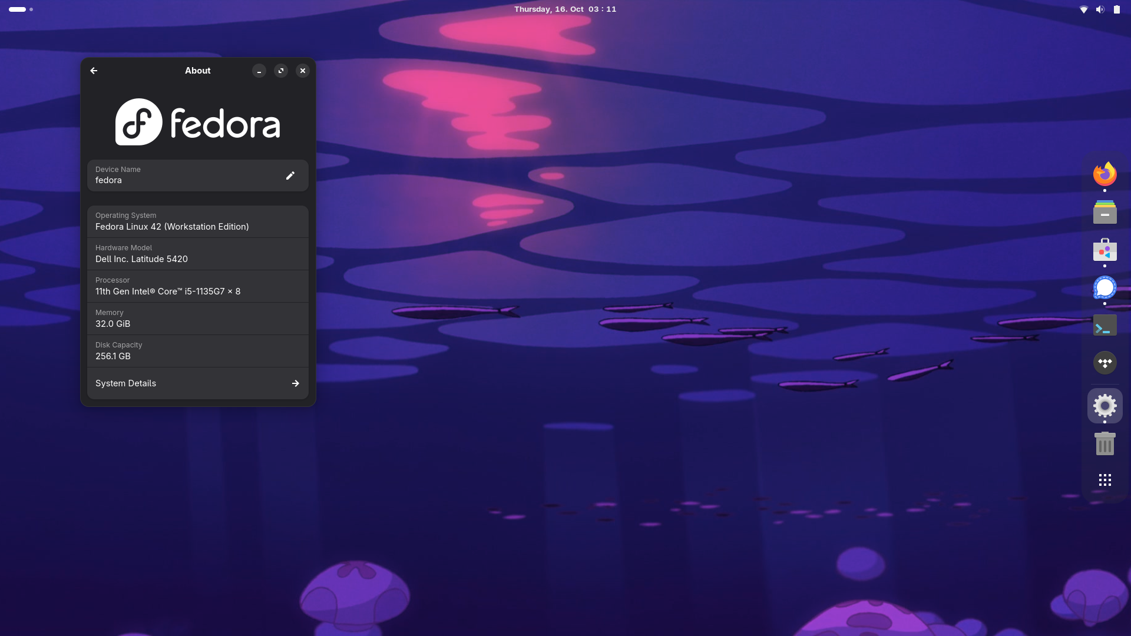The width and height of the screenshot is (1131, 636).
Task: Open System Details row
Action: 197,383
